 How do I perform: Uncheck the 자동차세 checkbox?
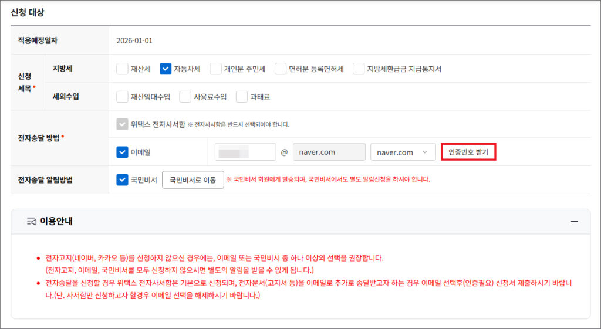click(165, 69)
